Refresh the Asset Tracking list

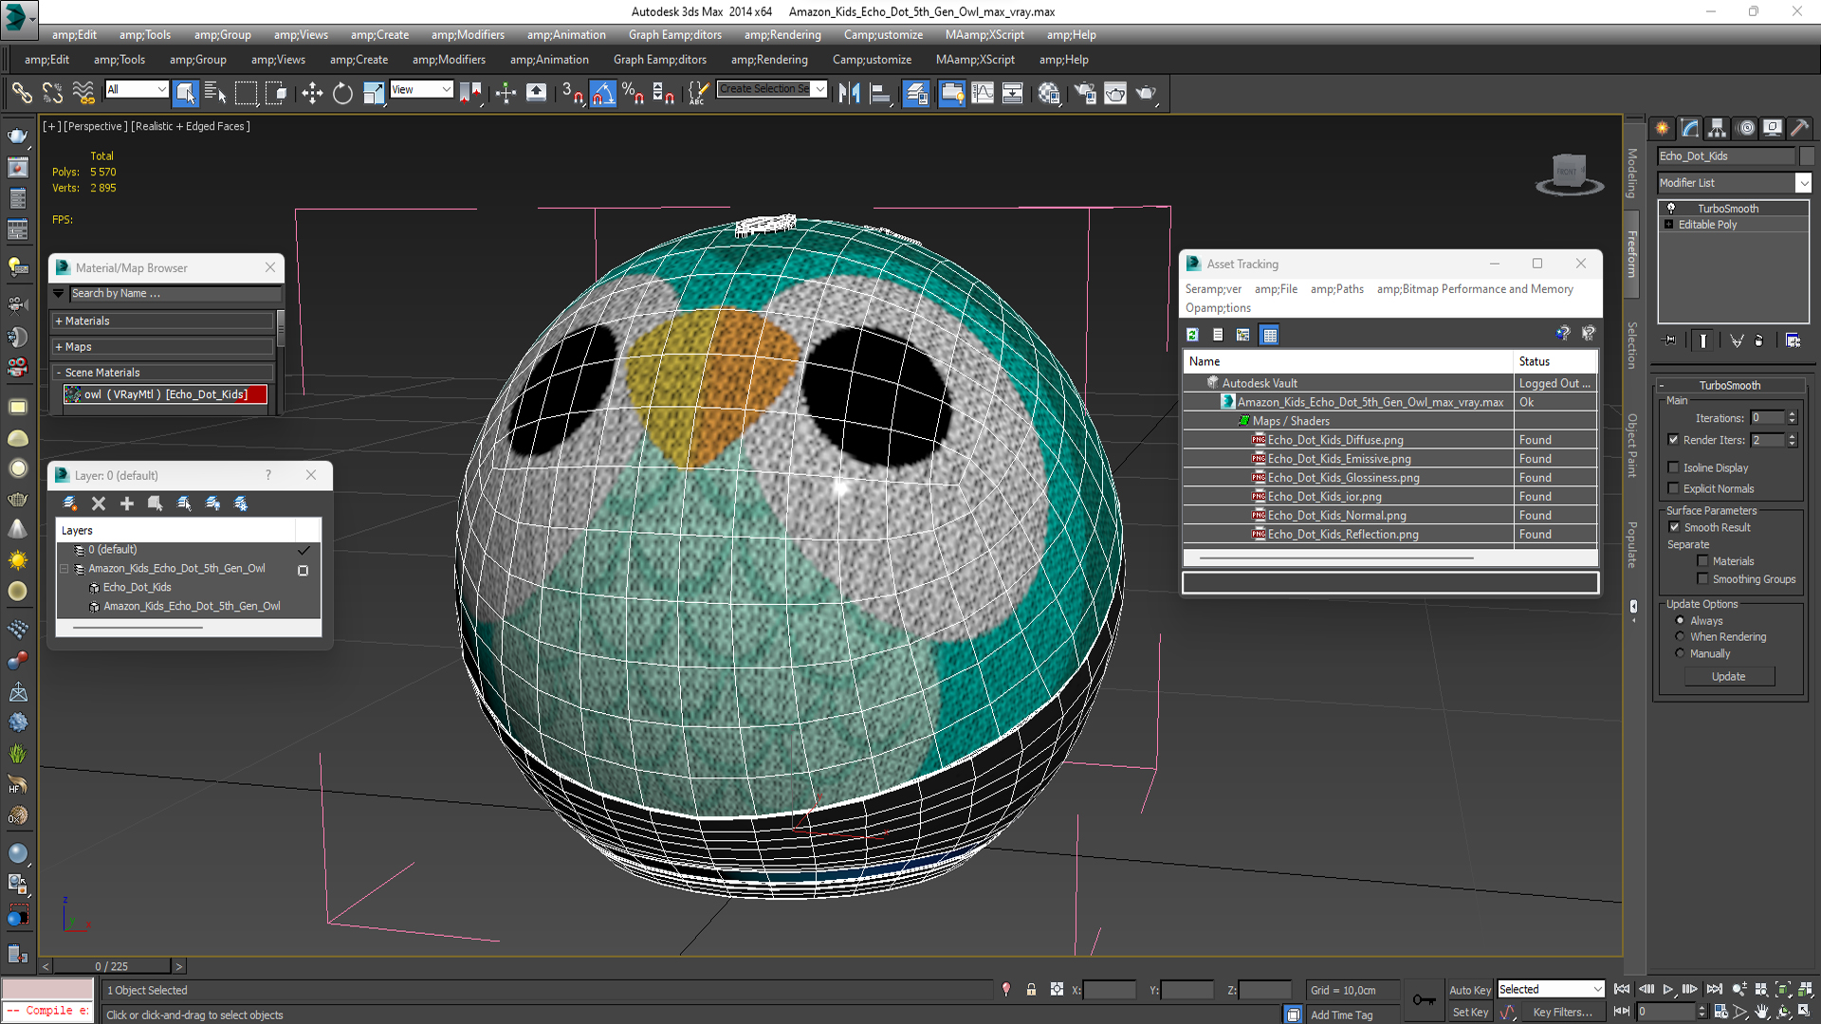coord(1192,335)
